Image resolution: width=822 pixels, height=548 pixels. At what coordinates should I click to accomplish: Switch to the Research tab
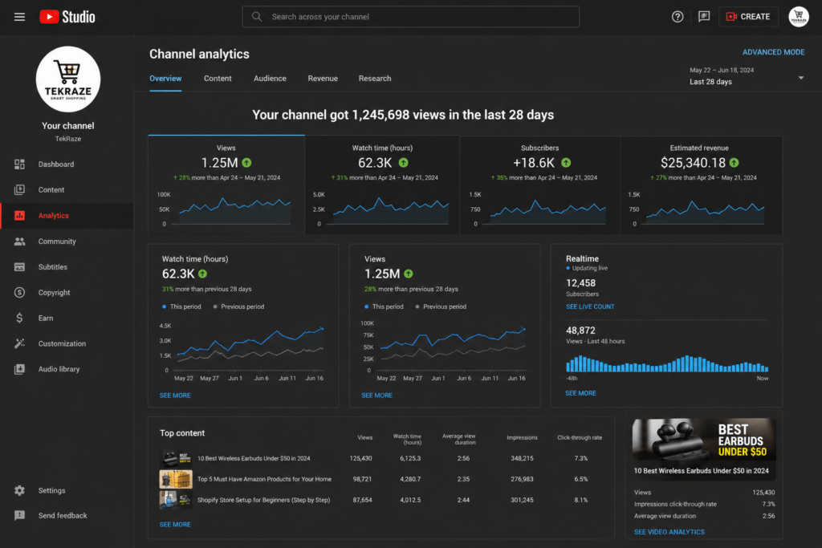(375, 79)
